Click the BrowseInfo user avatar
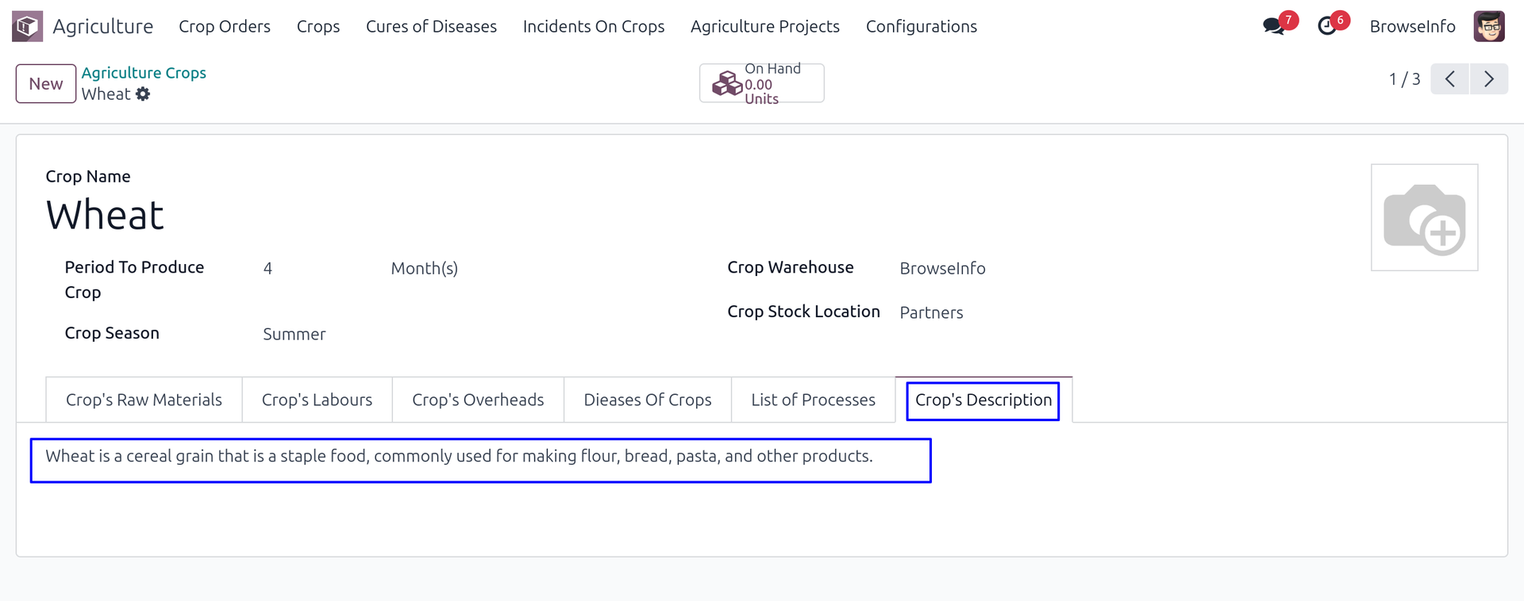1524x601 pixels. point(1489,26)
